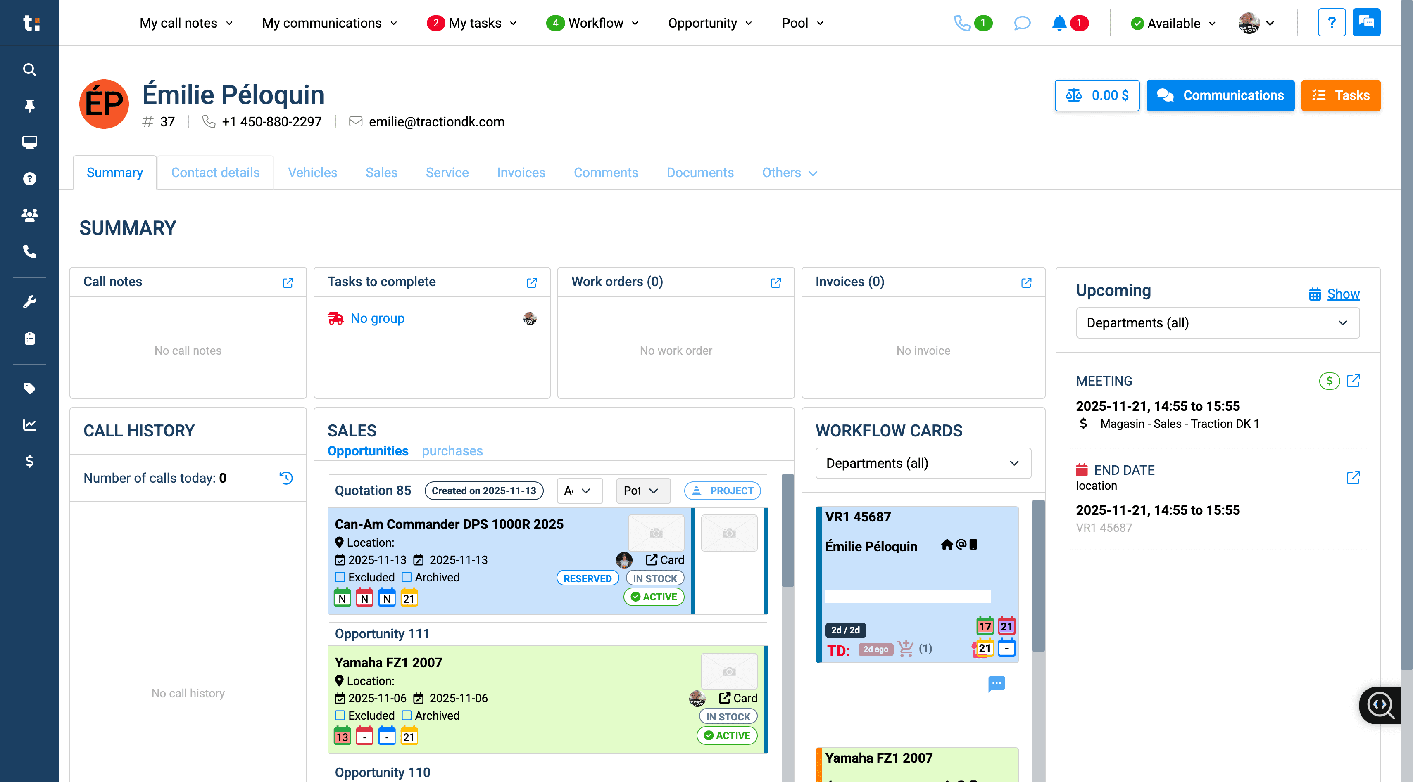
Task: Open the help question mark button
Action: 1331,22
